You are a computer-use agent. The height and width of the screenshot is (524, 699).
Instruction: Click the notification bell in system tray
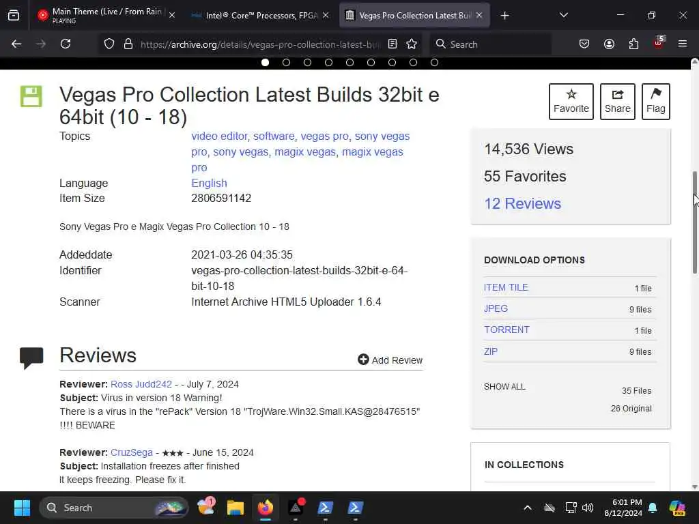[653, 508]
